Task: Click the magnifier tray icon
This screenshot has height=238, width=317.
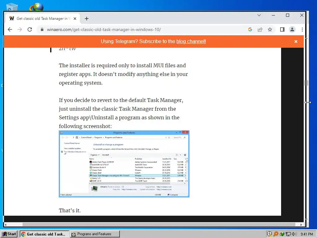Action: click(276, 234)
